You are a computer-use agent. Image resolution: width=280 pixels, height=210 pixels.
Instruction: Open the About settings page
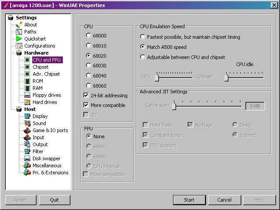31,25
